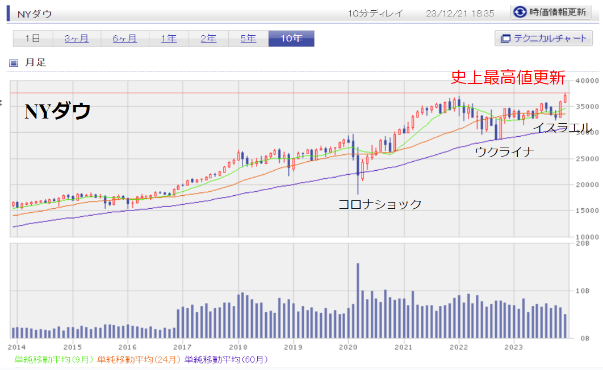The image size is (603, 370).
Task: Open the テクニカルチャート button
Action: click(543, 39)
